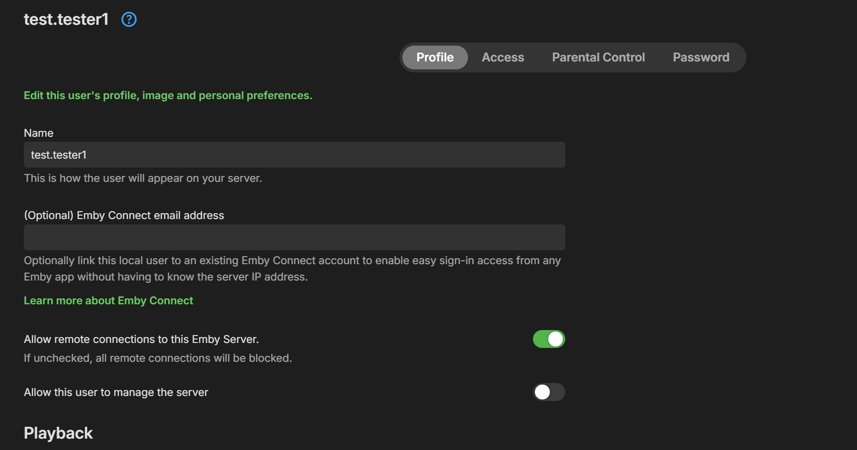Click the Emby Connect email address field
857x450 pixels.
[x=294, y=237]
